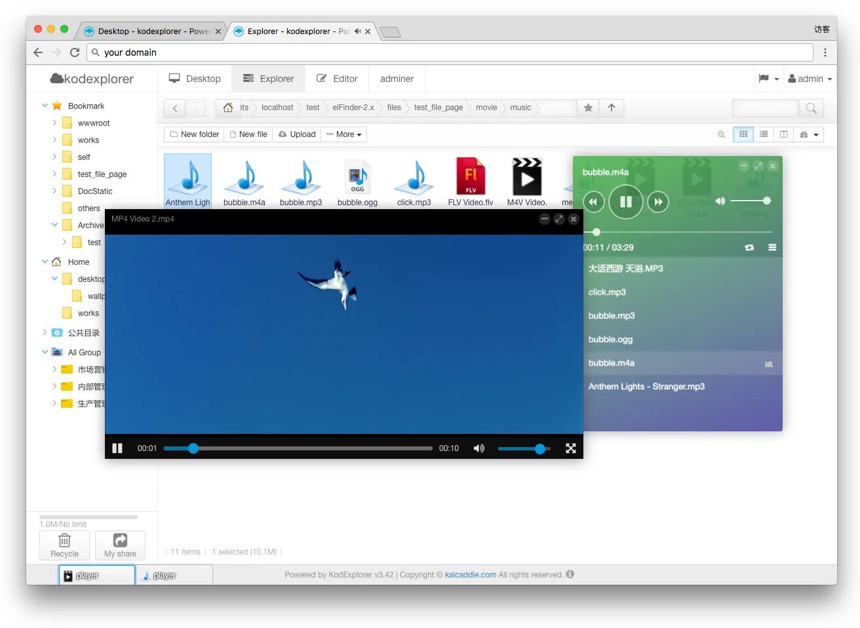The image size is (860, 628).
Task: Switch to icon grid view
Action: click(743, 134)
